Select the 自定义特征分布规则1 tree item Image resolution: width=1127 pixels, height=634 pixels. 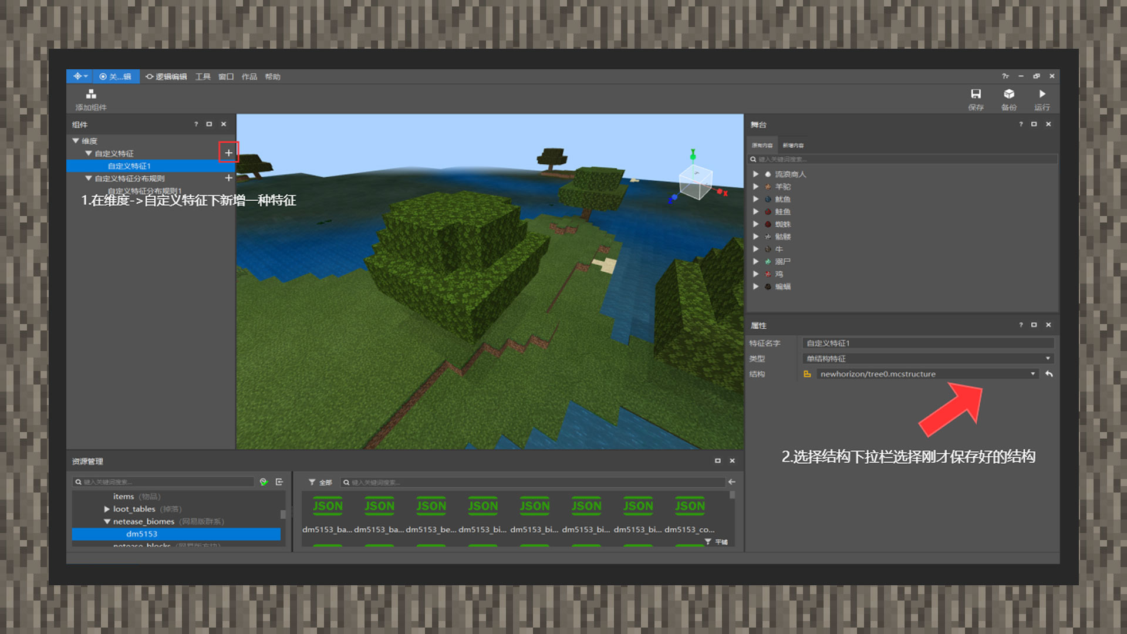click(x=144, y=191)
